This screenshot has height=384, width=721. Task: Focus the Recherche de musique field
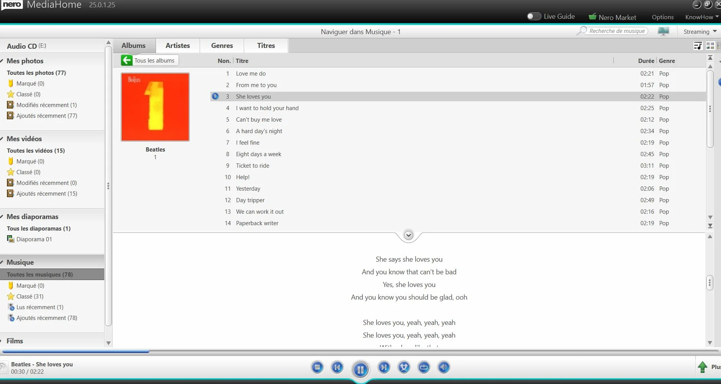617,31
